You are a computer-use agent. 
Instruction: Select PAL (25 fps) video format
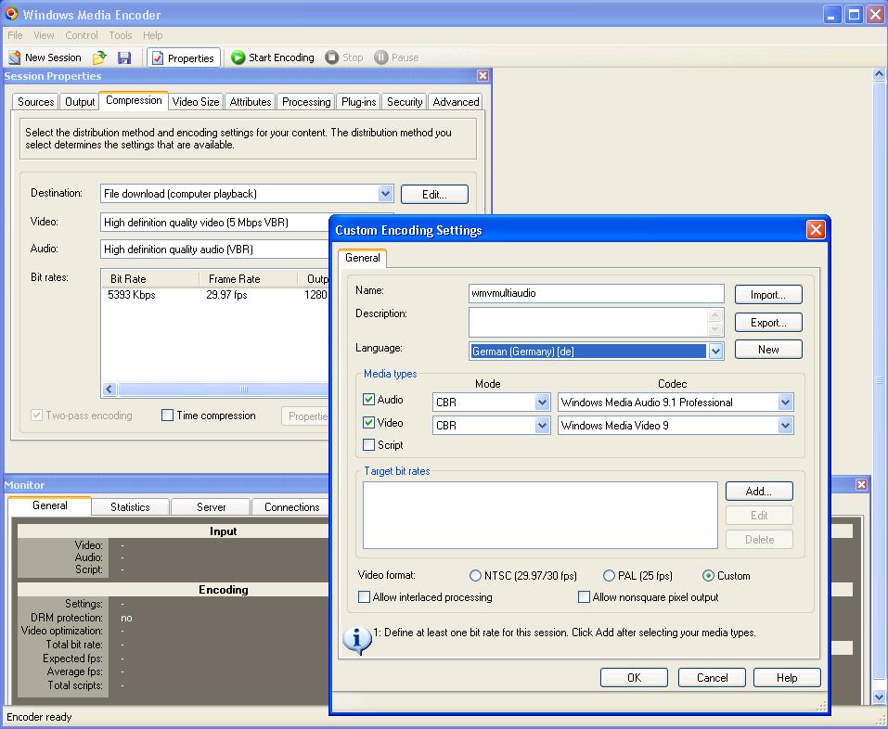pyautogui.click(x=610, y=576)
